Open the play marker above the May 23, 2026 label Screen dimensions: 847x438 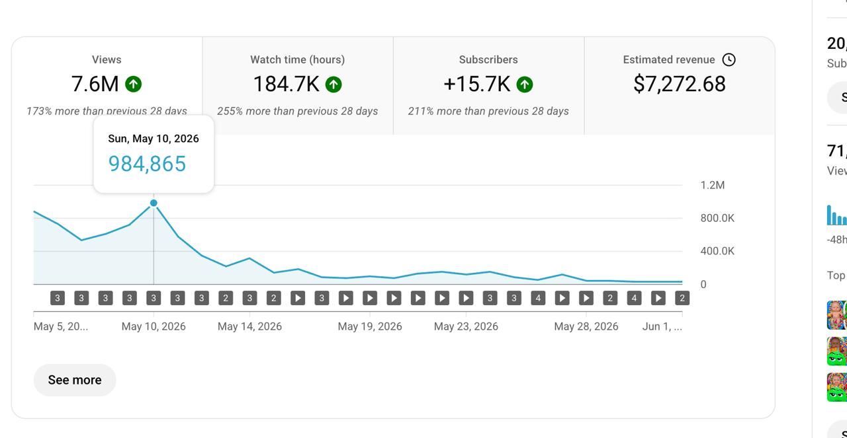click(x=466, y=298)
